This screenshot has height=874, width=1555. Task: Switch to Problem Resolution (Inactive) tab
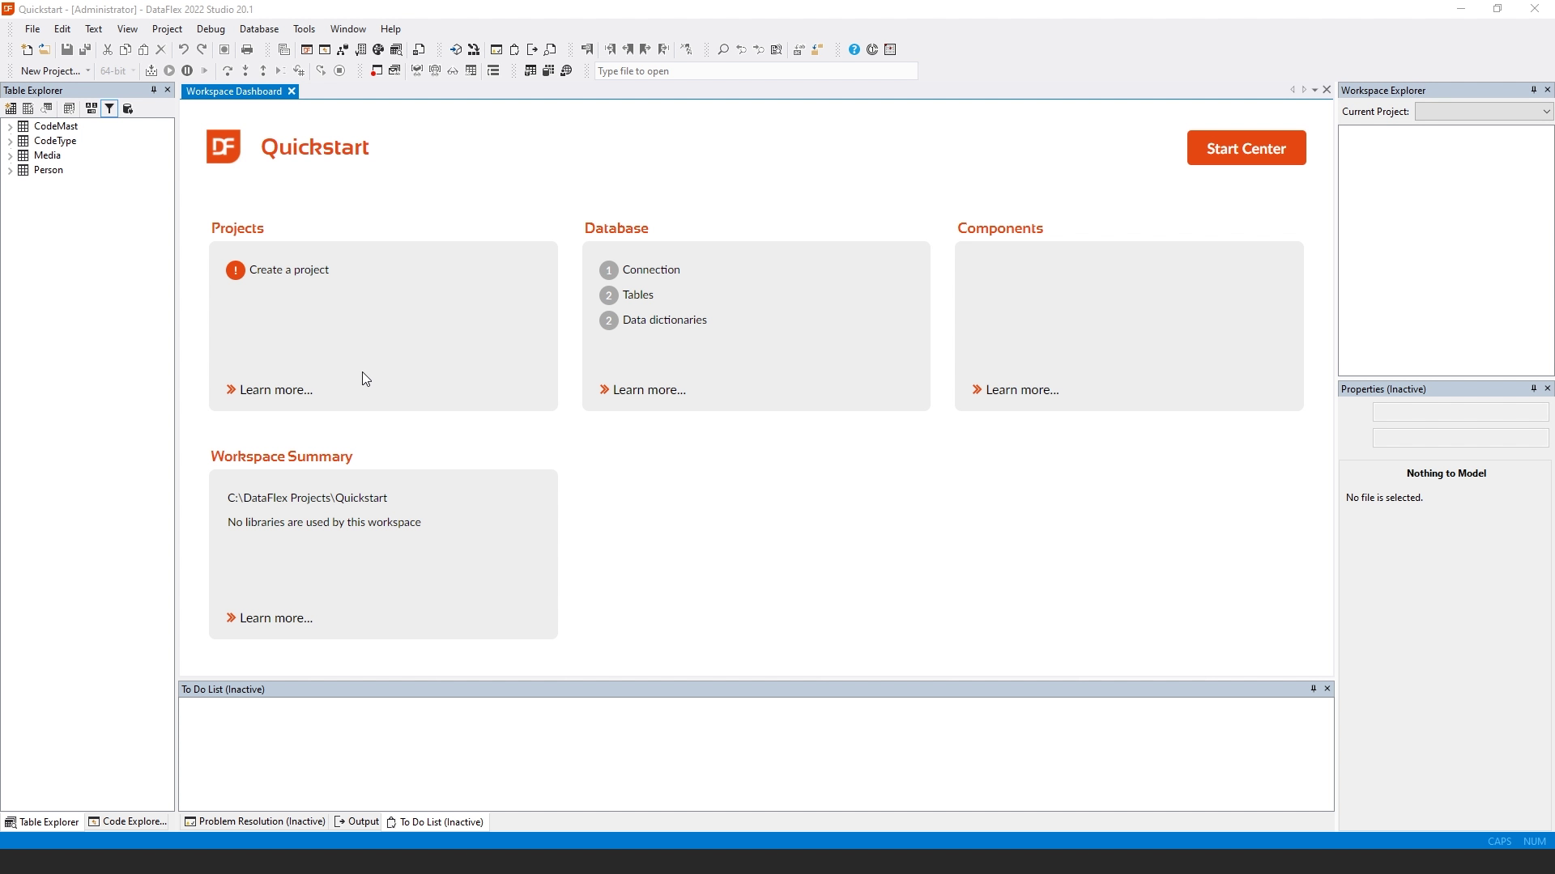(254, 821)
